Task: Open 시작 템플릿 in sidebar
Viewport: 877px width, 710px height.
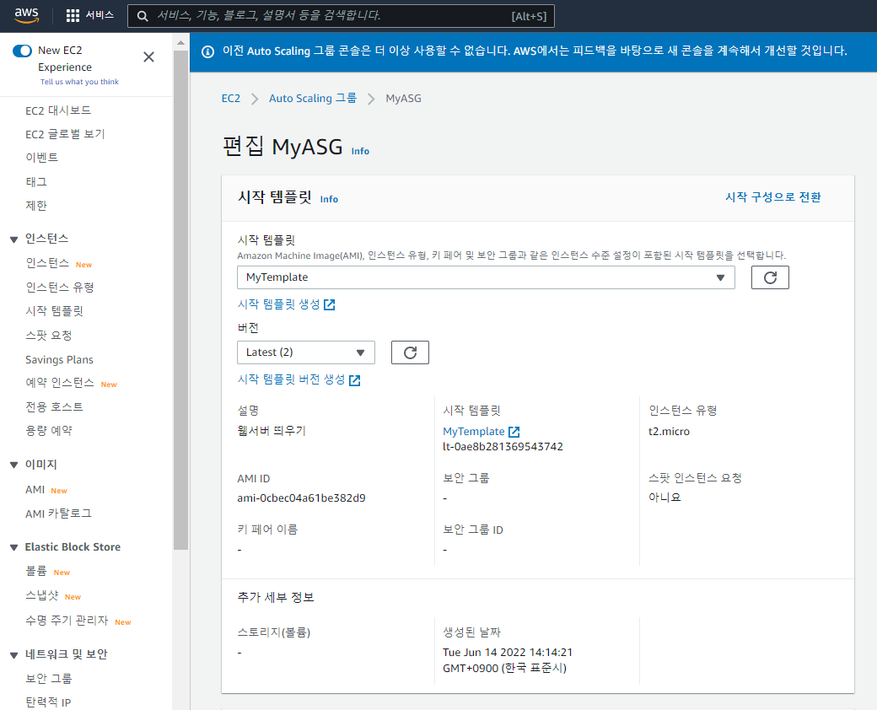Action: [54, 311]
